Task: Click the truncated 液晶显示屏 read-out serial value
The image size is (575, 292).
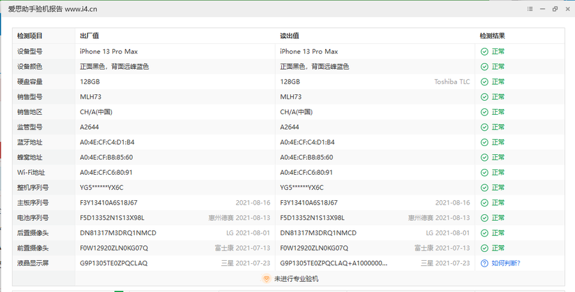Action: tap(334, 263)
